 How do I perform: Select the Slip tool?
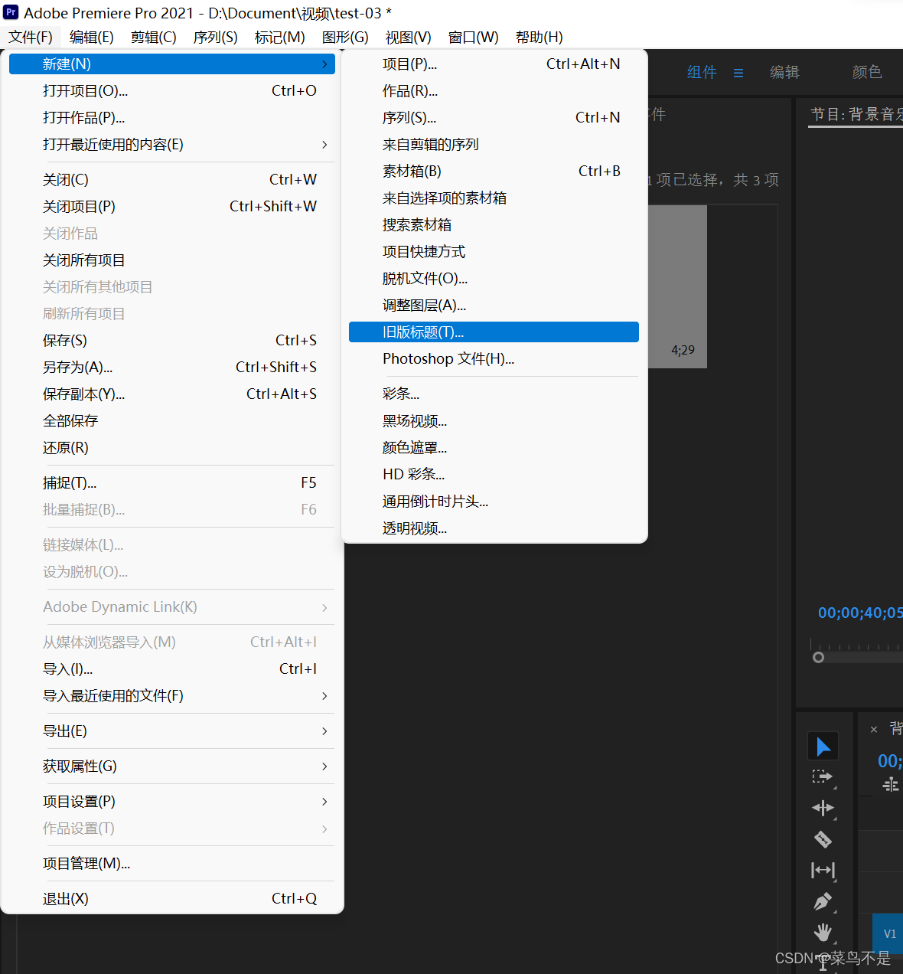[x=823, y=870]
